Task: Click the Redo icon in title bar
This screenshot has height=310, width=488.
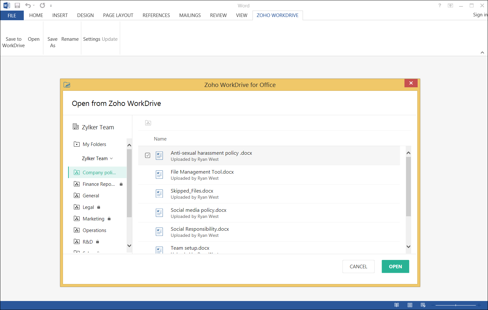Action: [42, 5]
